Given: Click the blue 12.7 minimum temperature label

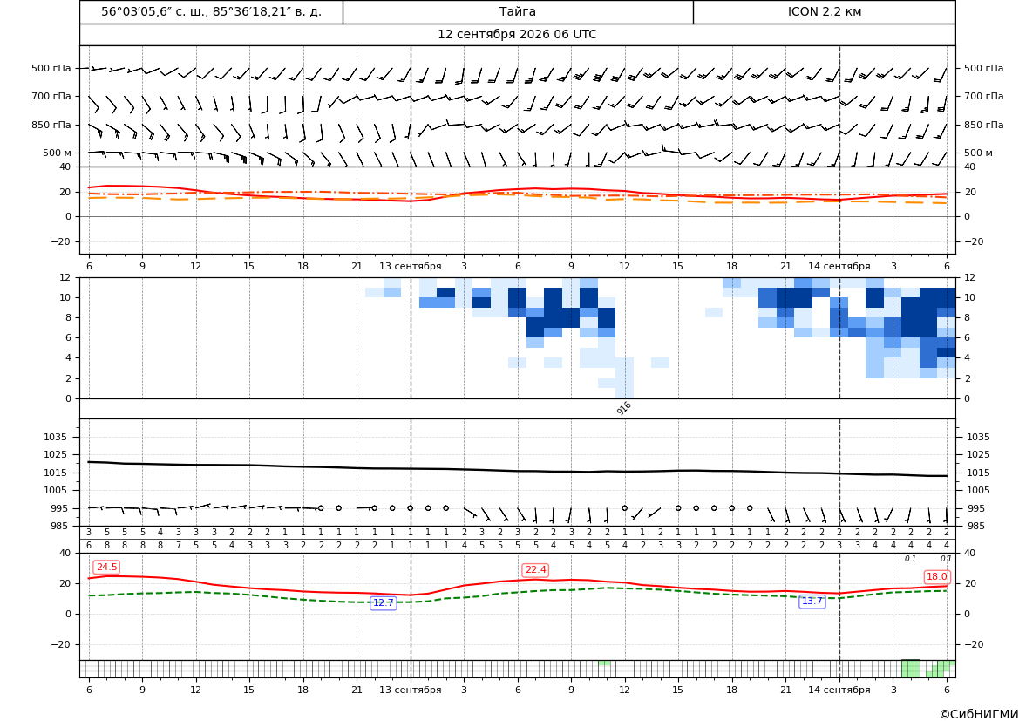Looking at the screenshot, I should 383,602.
